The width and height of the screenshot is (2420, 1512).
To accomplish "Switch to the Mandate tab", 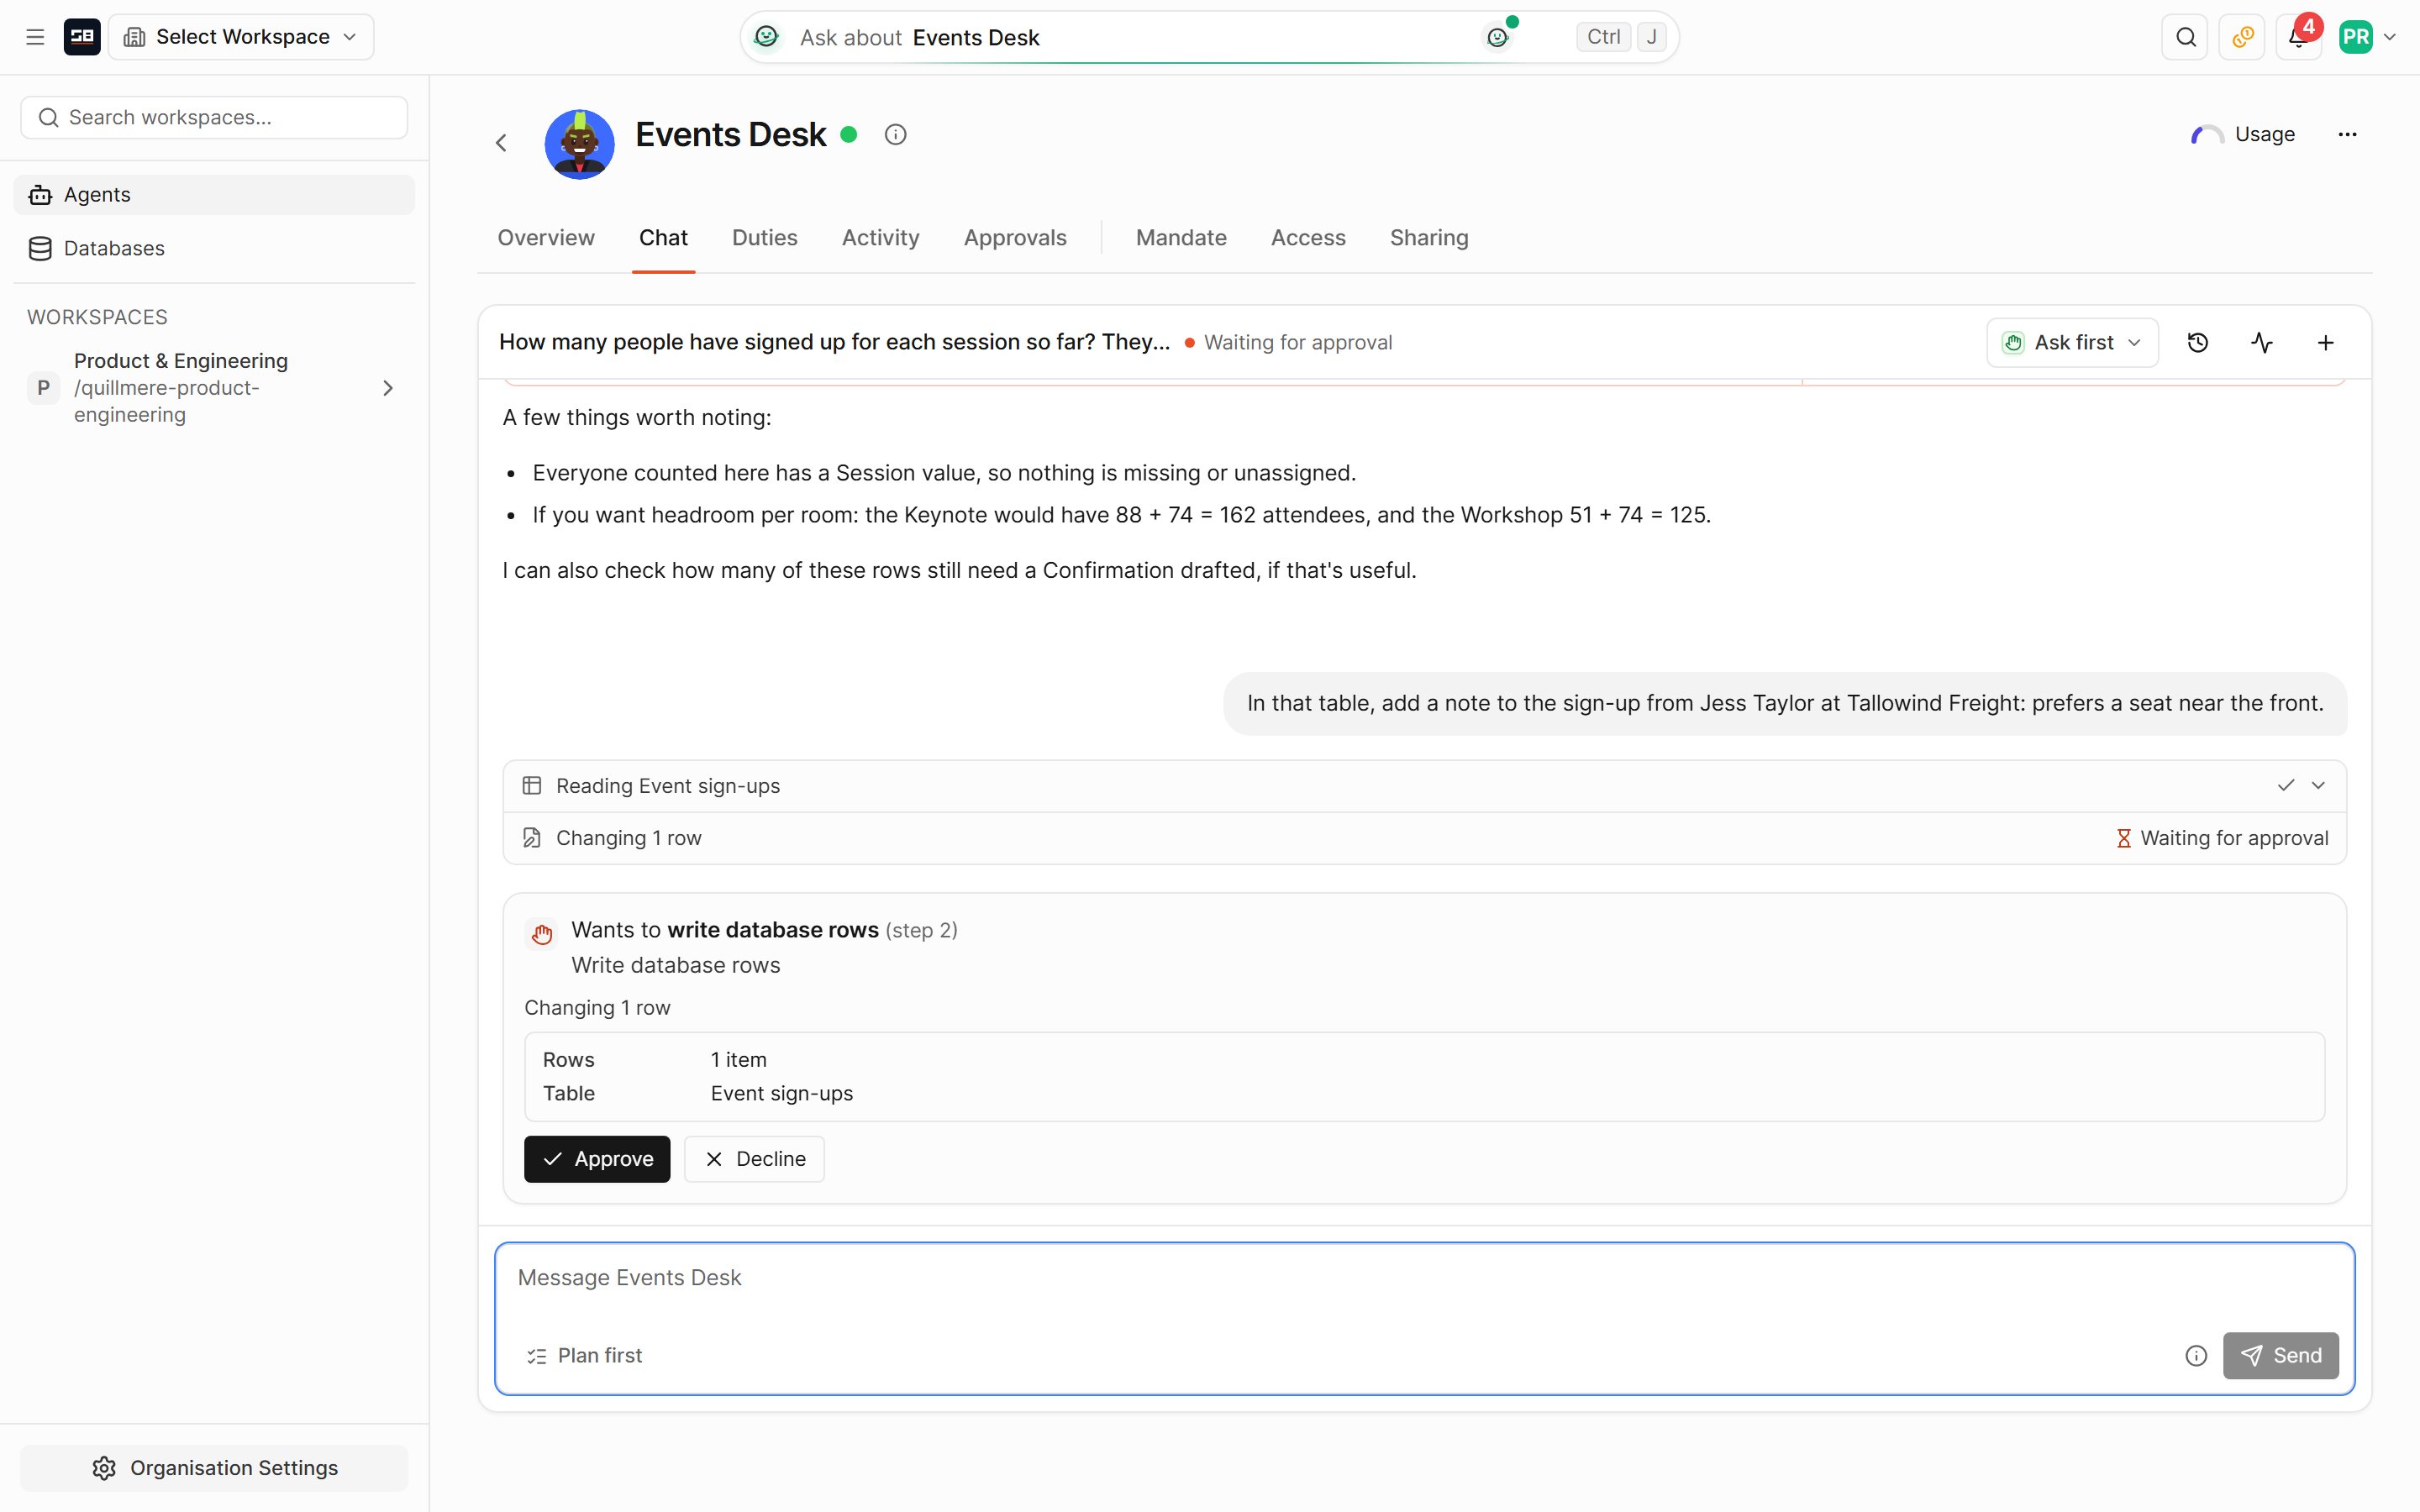I will pyautogui.click(x=1181, y=238).
